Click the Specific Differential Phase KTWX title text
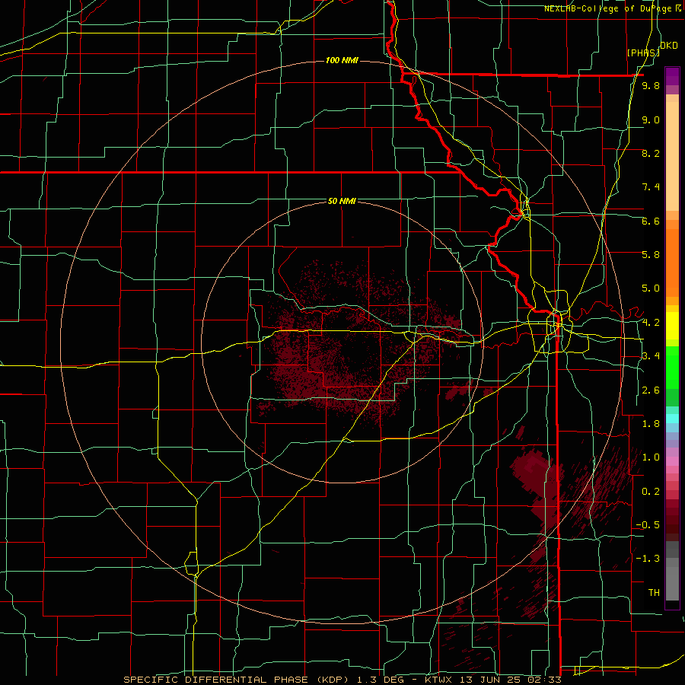Image resolution: width=685 pixels, height=685 pixels. pyautogui.click(x=342, y=680)
